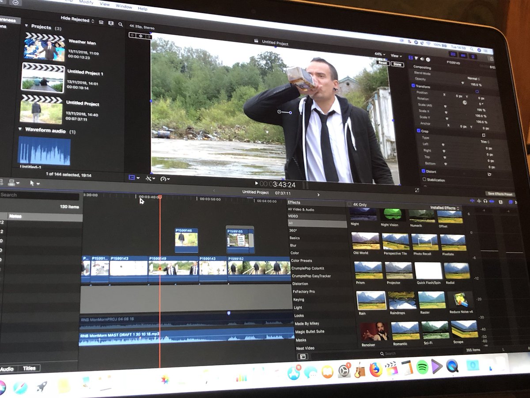The image size is (530, 398).
Task: Open the viewer View options dropdown
Action: pyautogui.click(x=396, y=56)
